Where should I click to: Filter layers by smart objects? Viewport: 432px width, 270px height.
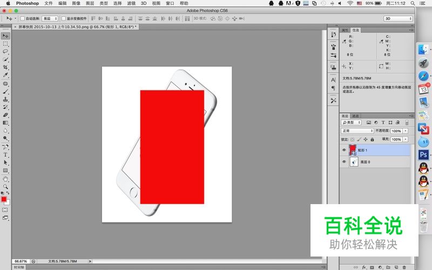[x=397, y=123]
